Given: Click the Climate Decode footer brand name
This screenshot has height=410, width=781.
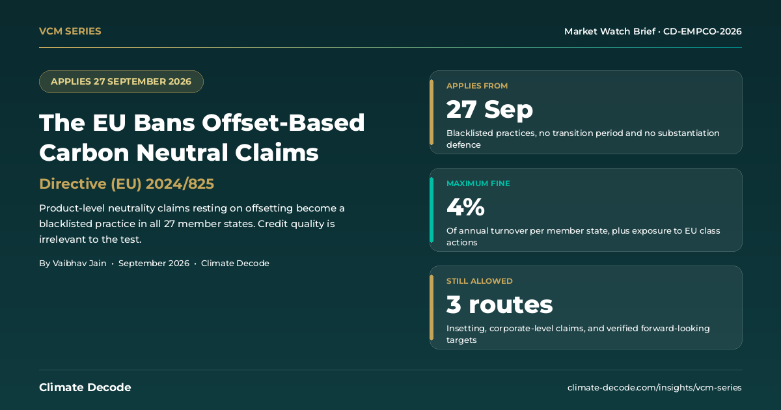Looking at the screenshot, I should 85,387.
